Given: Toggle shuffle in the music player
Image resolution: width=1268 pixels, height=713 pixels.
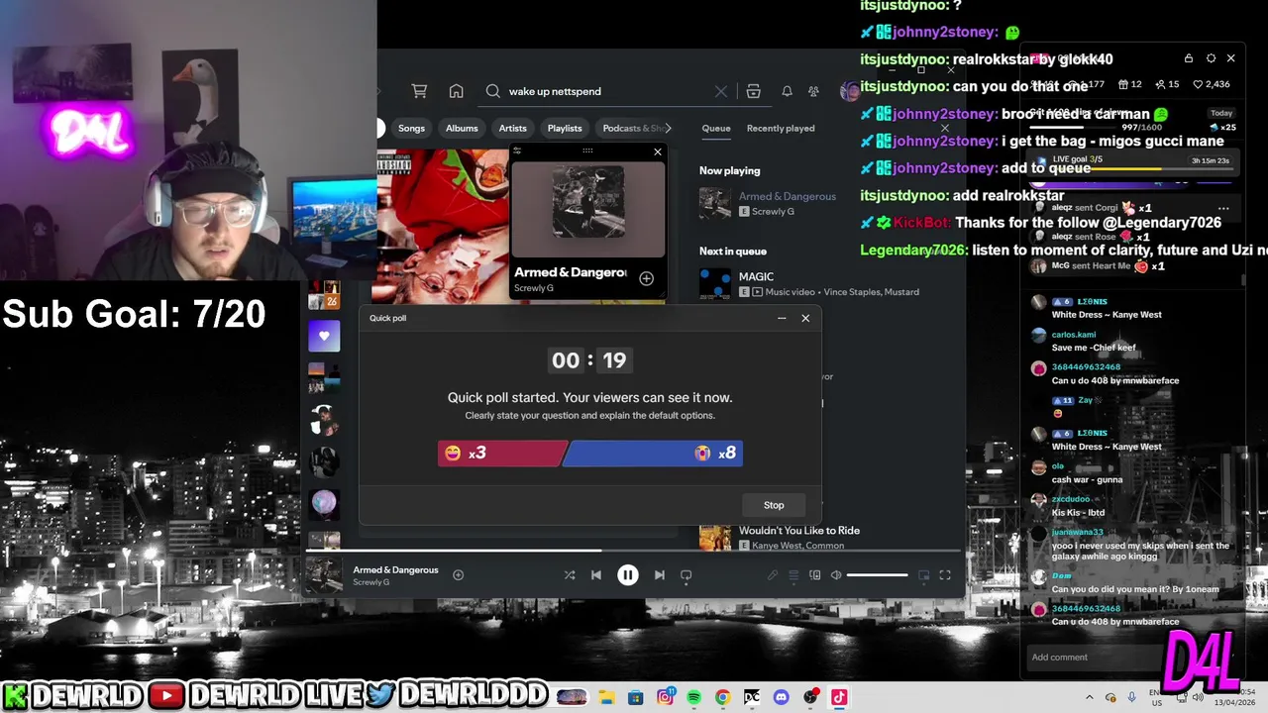Looking at the screenshot, I should pyautogui.click(x=570, y=574).
